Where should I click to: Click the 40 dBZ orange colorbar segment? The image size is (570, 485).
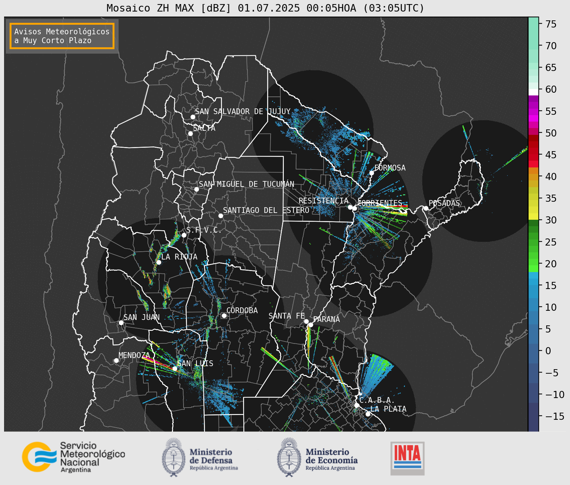click(533, 177)
